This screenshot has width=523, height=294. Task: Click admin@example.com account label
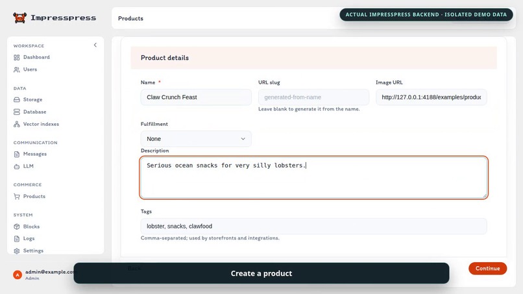[x=50, y=272]
